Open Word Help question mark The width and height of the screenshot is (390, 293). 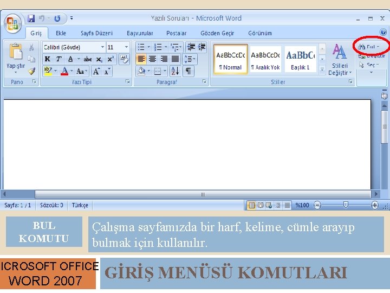coord(383,32)
